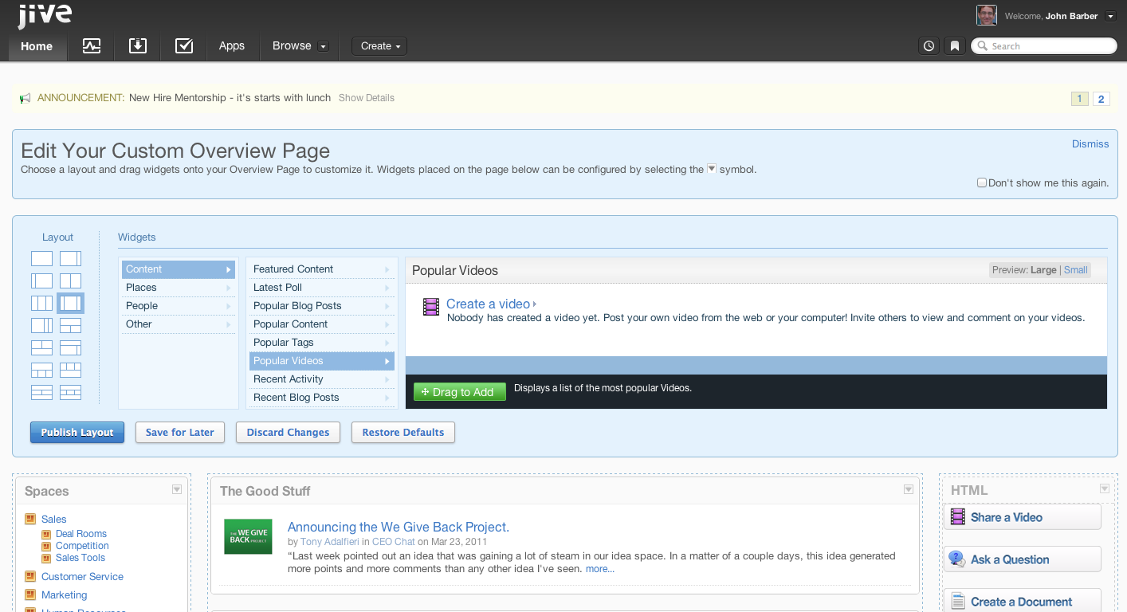
Task: Open the Actions checkmark icon in navbar
Action: point(184,46)
